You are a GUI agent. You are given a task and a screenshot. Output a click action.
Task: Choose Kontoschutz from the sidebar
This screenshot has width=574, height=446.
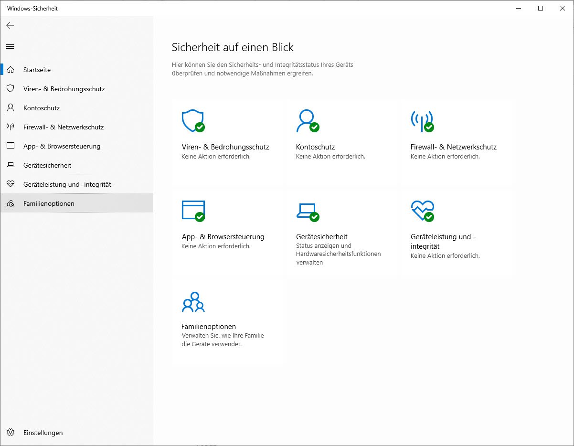tap(41, 108)
